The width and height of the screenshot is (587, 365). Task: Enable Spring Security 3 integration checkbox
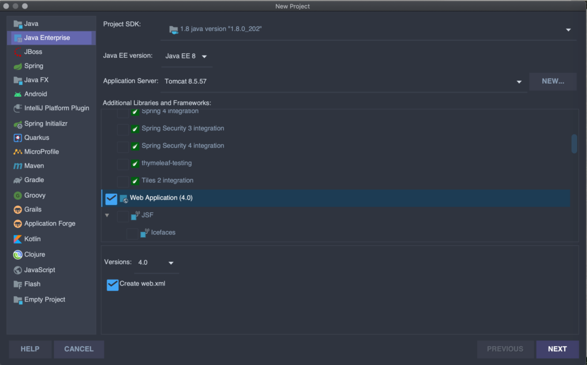point(123,129)
